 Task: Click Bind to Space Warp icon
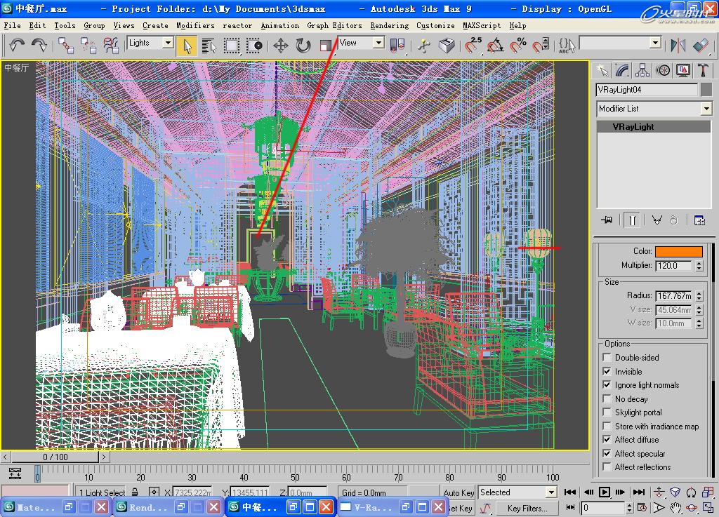(x=110, y=46)
